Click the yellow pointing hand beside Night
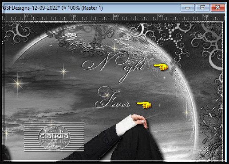The width and height of the screenshot is (229, 164). (x=161, y=67)
